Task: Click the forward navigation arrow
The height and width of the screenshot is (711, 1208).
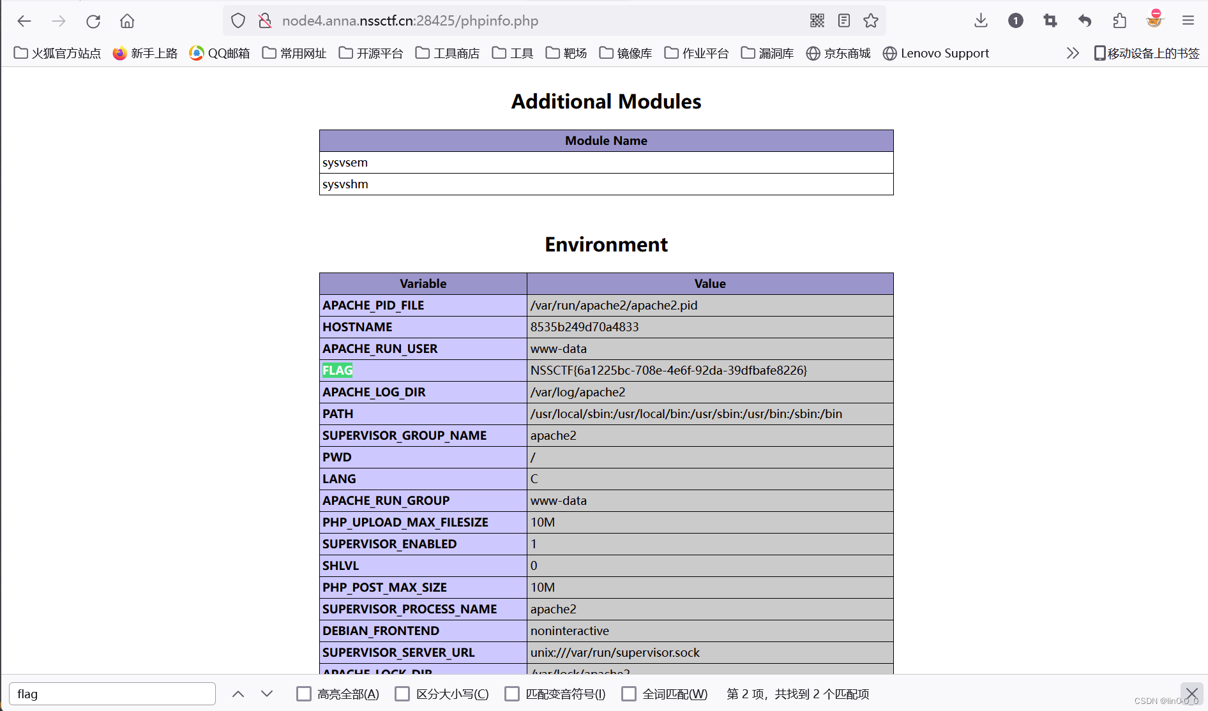Action: click(x=59, y=21)
